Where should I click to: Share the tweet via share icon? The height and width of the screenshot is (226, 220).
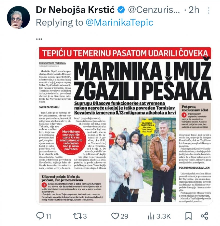(204, 216)
